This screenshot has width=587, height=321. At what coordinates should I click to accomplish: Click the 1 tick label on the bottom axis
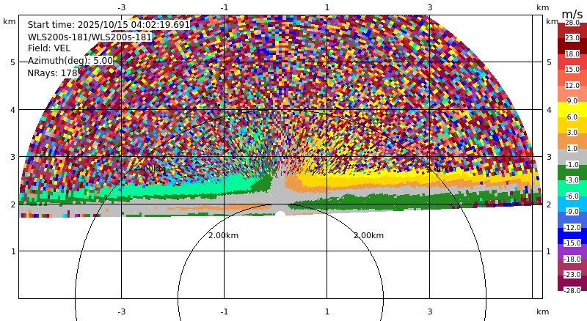coord(327,311)
